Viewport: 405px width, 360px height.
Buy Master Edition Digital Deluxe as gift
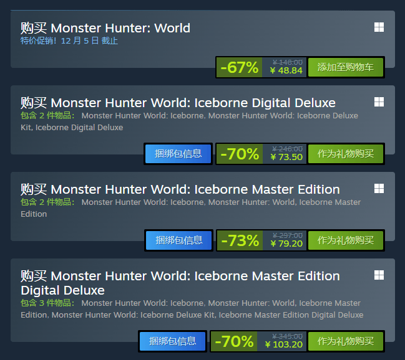[346, 341]
